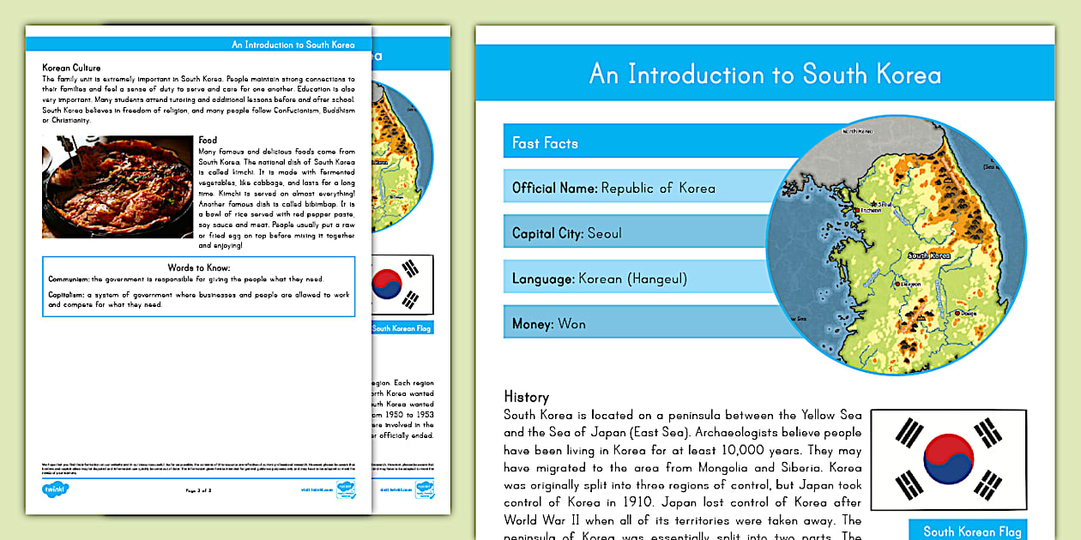Click the Korean Culture section heading
Viewport: 1081px width, 540px height.
pos(71,68)
